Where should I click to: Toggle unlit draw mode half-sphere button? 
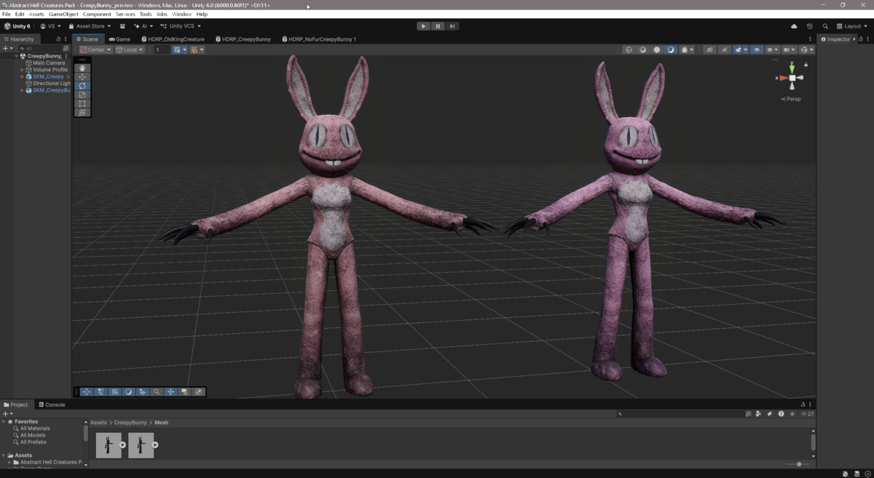pos(671,49)
